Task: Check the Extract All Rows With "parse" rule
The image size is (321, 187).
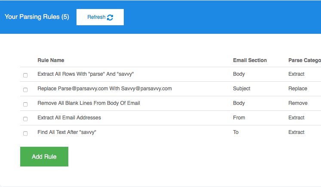Action: [x=25, y=75]
